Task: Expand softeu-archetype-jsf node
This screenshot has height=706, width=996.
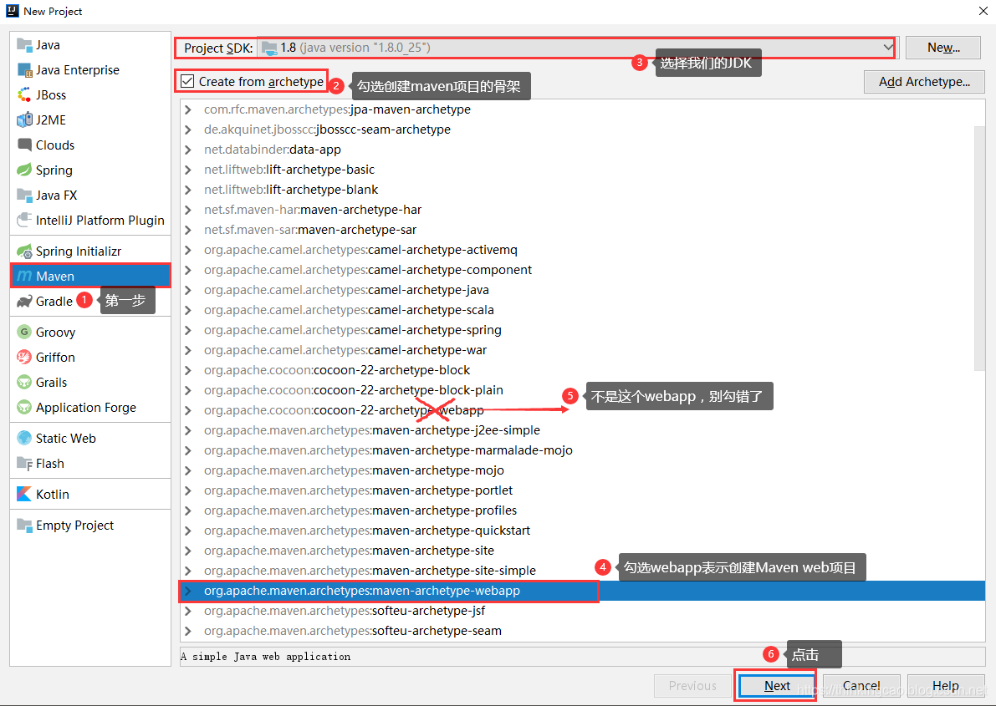Action: tap(188, 611)
